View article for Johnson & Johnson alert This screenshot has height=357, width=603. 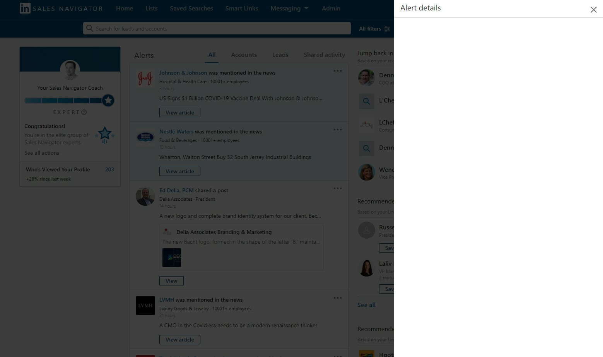coord(180,113)
